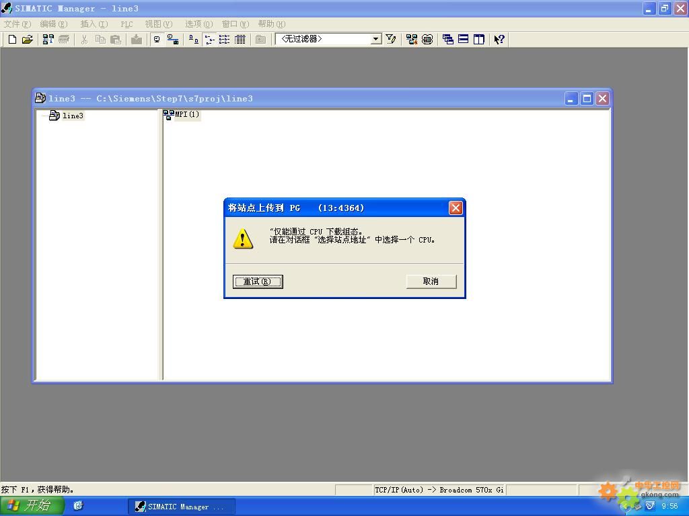Open the 文件(F) menu
This screenshot has width=689, height=516.
[17, 24]
